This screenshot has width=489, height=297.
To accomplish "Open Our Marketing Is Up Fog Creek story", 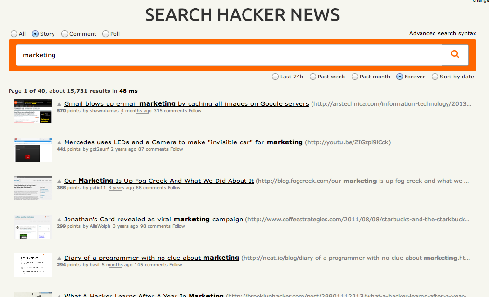I will click(159, 181).
